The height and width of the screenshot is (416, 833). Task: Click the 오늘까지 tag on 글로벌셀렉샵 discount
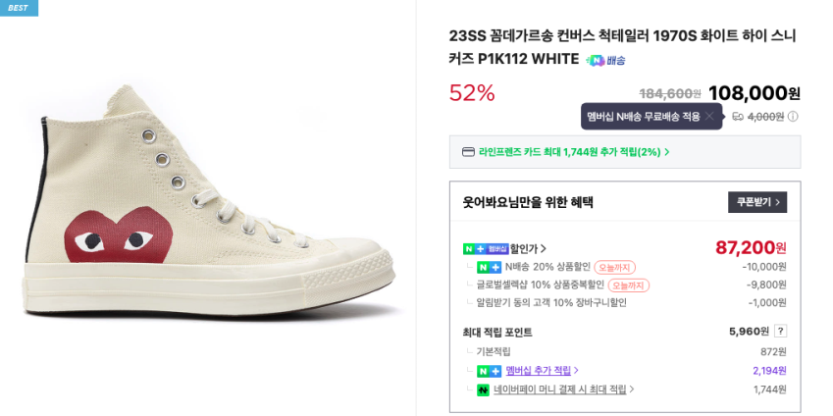click(x=628, y=286)
